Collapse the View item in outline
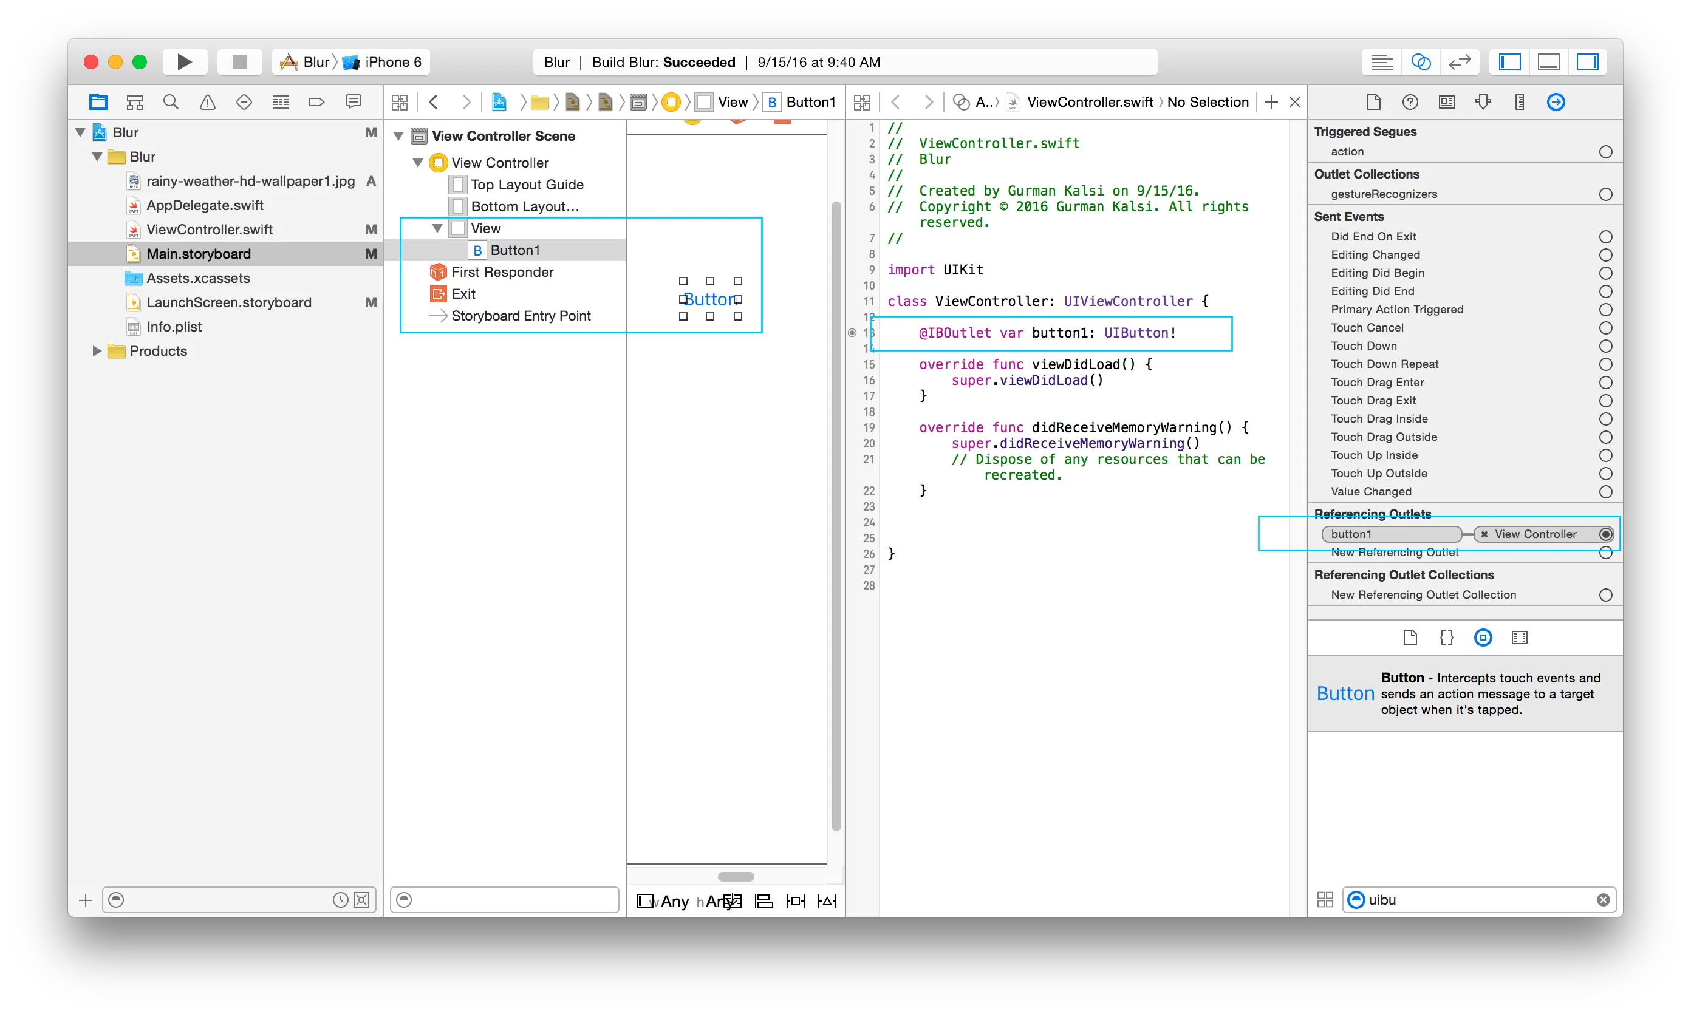This screenshot has width=1691, height=1014. click(x=437, y=228)
